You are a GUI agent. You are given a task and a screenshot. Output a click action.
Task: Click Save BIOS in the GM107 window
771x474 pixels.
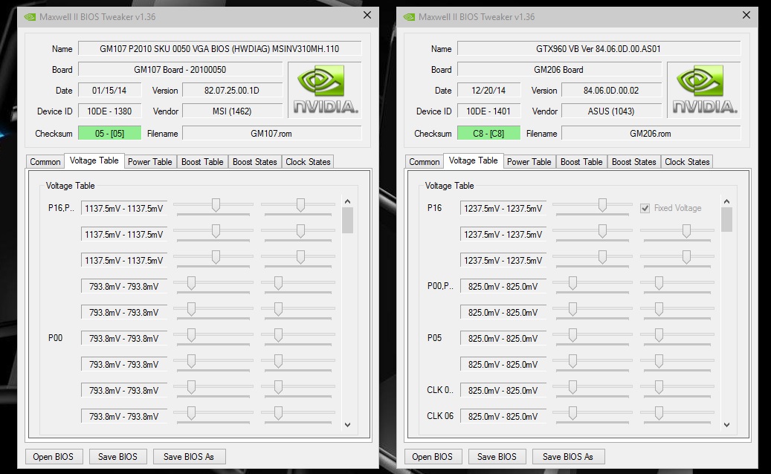coord(117,457)
